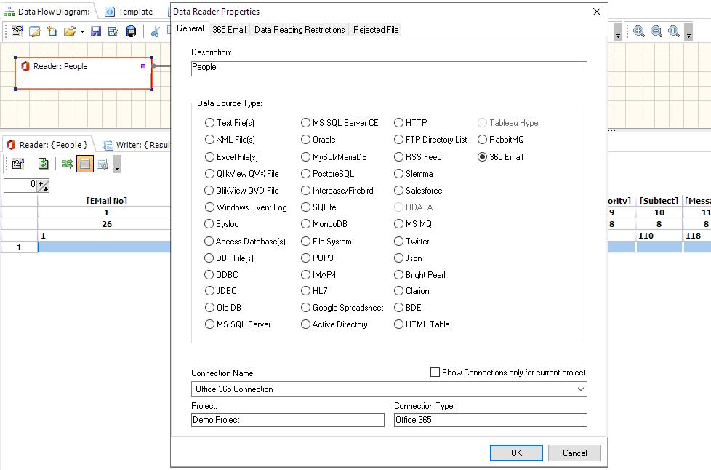Click the grid settings gear icon
Image resolution: width=711 pixels, height=470 pixels.
(103, 164)
